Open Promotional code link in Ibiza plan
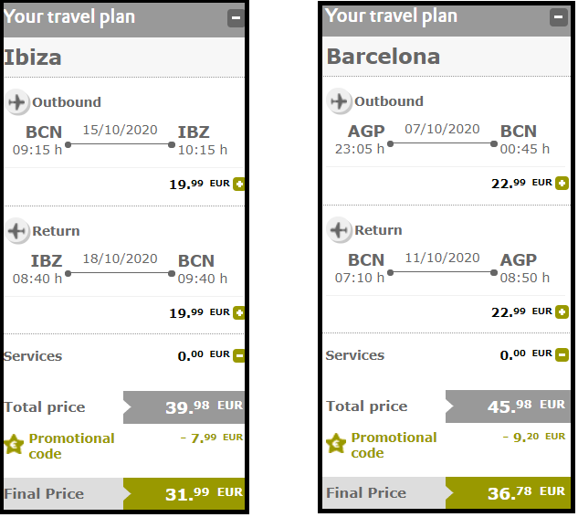 [72, 446]
